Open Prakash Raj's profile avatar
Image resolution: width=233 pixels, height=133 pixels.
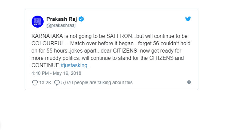coord(38,22)
